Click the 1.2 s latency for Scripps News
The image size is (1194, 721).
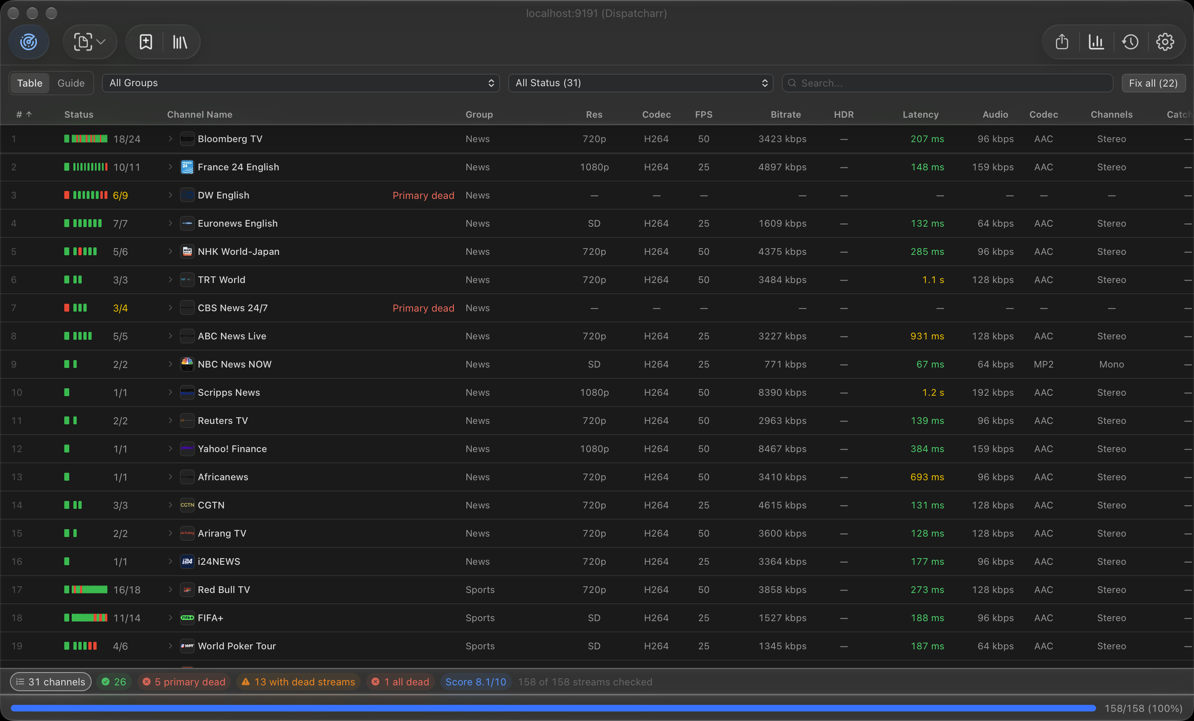point(933,392)
